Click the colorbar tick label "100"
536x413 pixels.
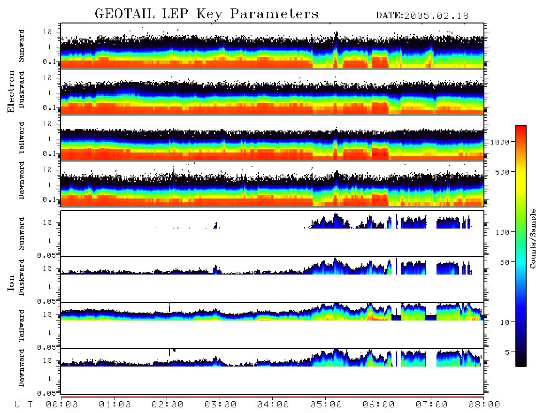pyautogui.click(x=503, y=232)
